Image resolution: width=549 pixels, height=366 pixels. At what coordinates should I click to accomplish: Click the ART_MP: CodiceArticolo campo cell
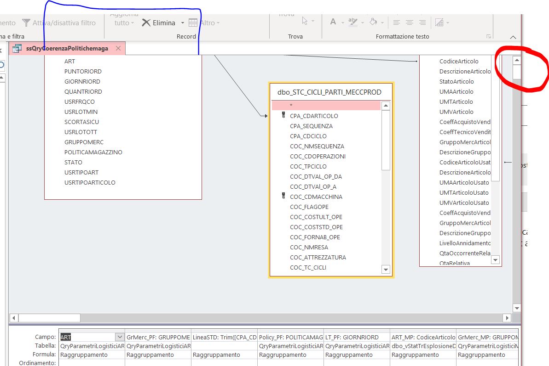423,337
